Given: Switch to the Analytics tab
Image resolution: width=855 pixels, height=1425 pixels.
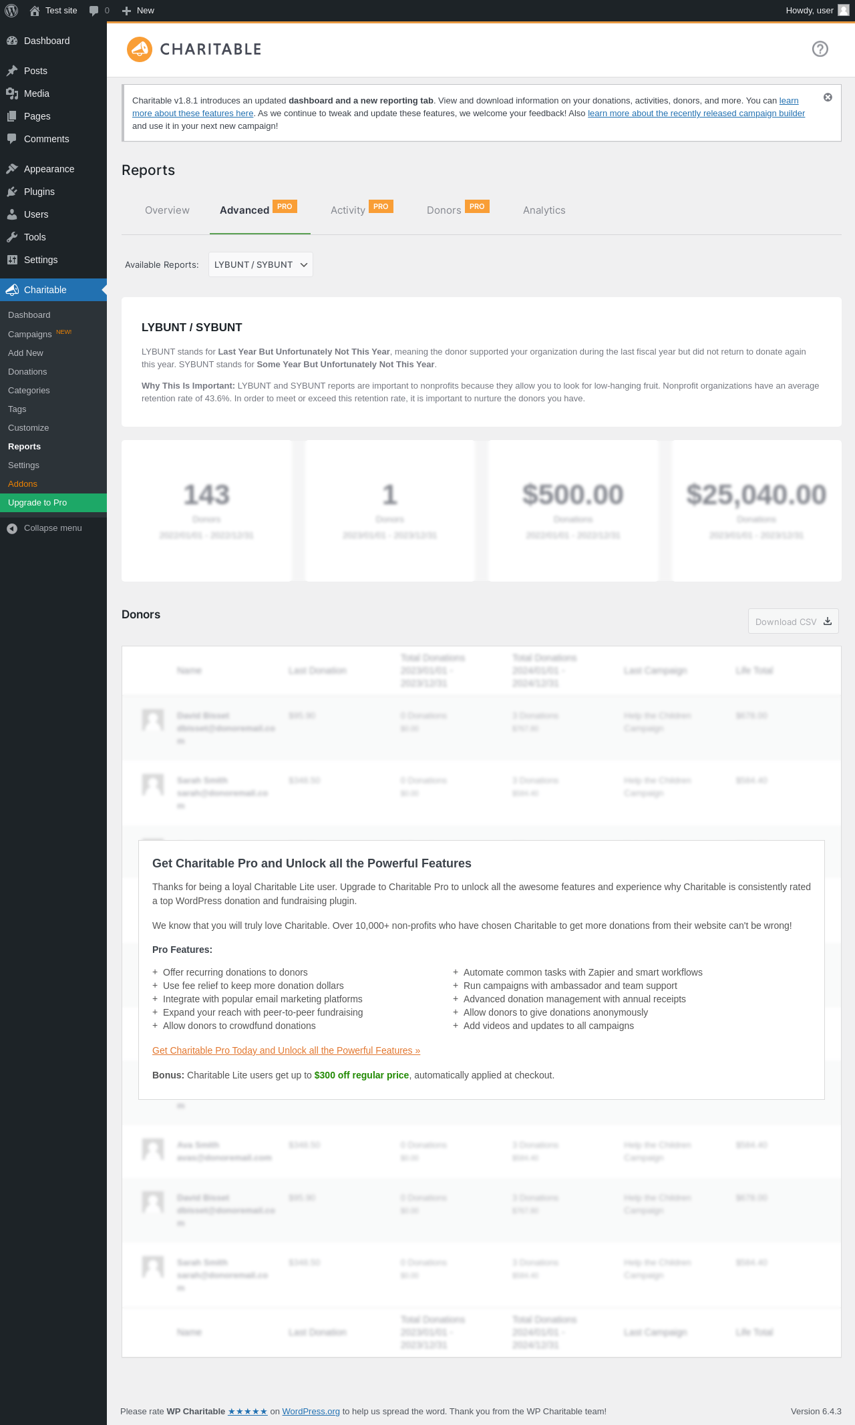Looking at the screenshot, I should tap(544, 210).
